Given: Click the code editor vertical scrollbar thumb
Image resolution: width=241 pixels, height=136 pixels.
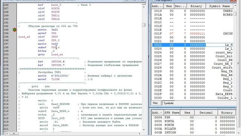Looking at the screenshot, I should (144, 25).
